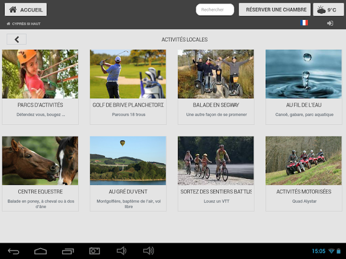Image resolution: width=346 pixels, height=259 pixels.
Task: Click Réserver une chambre button
Action: pyautogui.click(x=274, y=10)
